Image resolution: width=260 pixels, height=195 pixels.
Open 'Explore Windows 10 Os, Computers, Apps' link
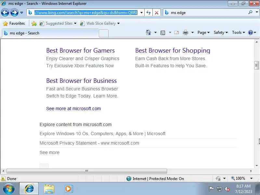[102, 134]
